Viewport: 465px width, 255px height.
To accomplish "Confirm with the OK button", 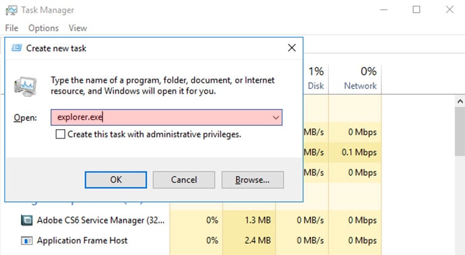I will [116, 180].
